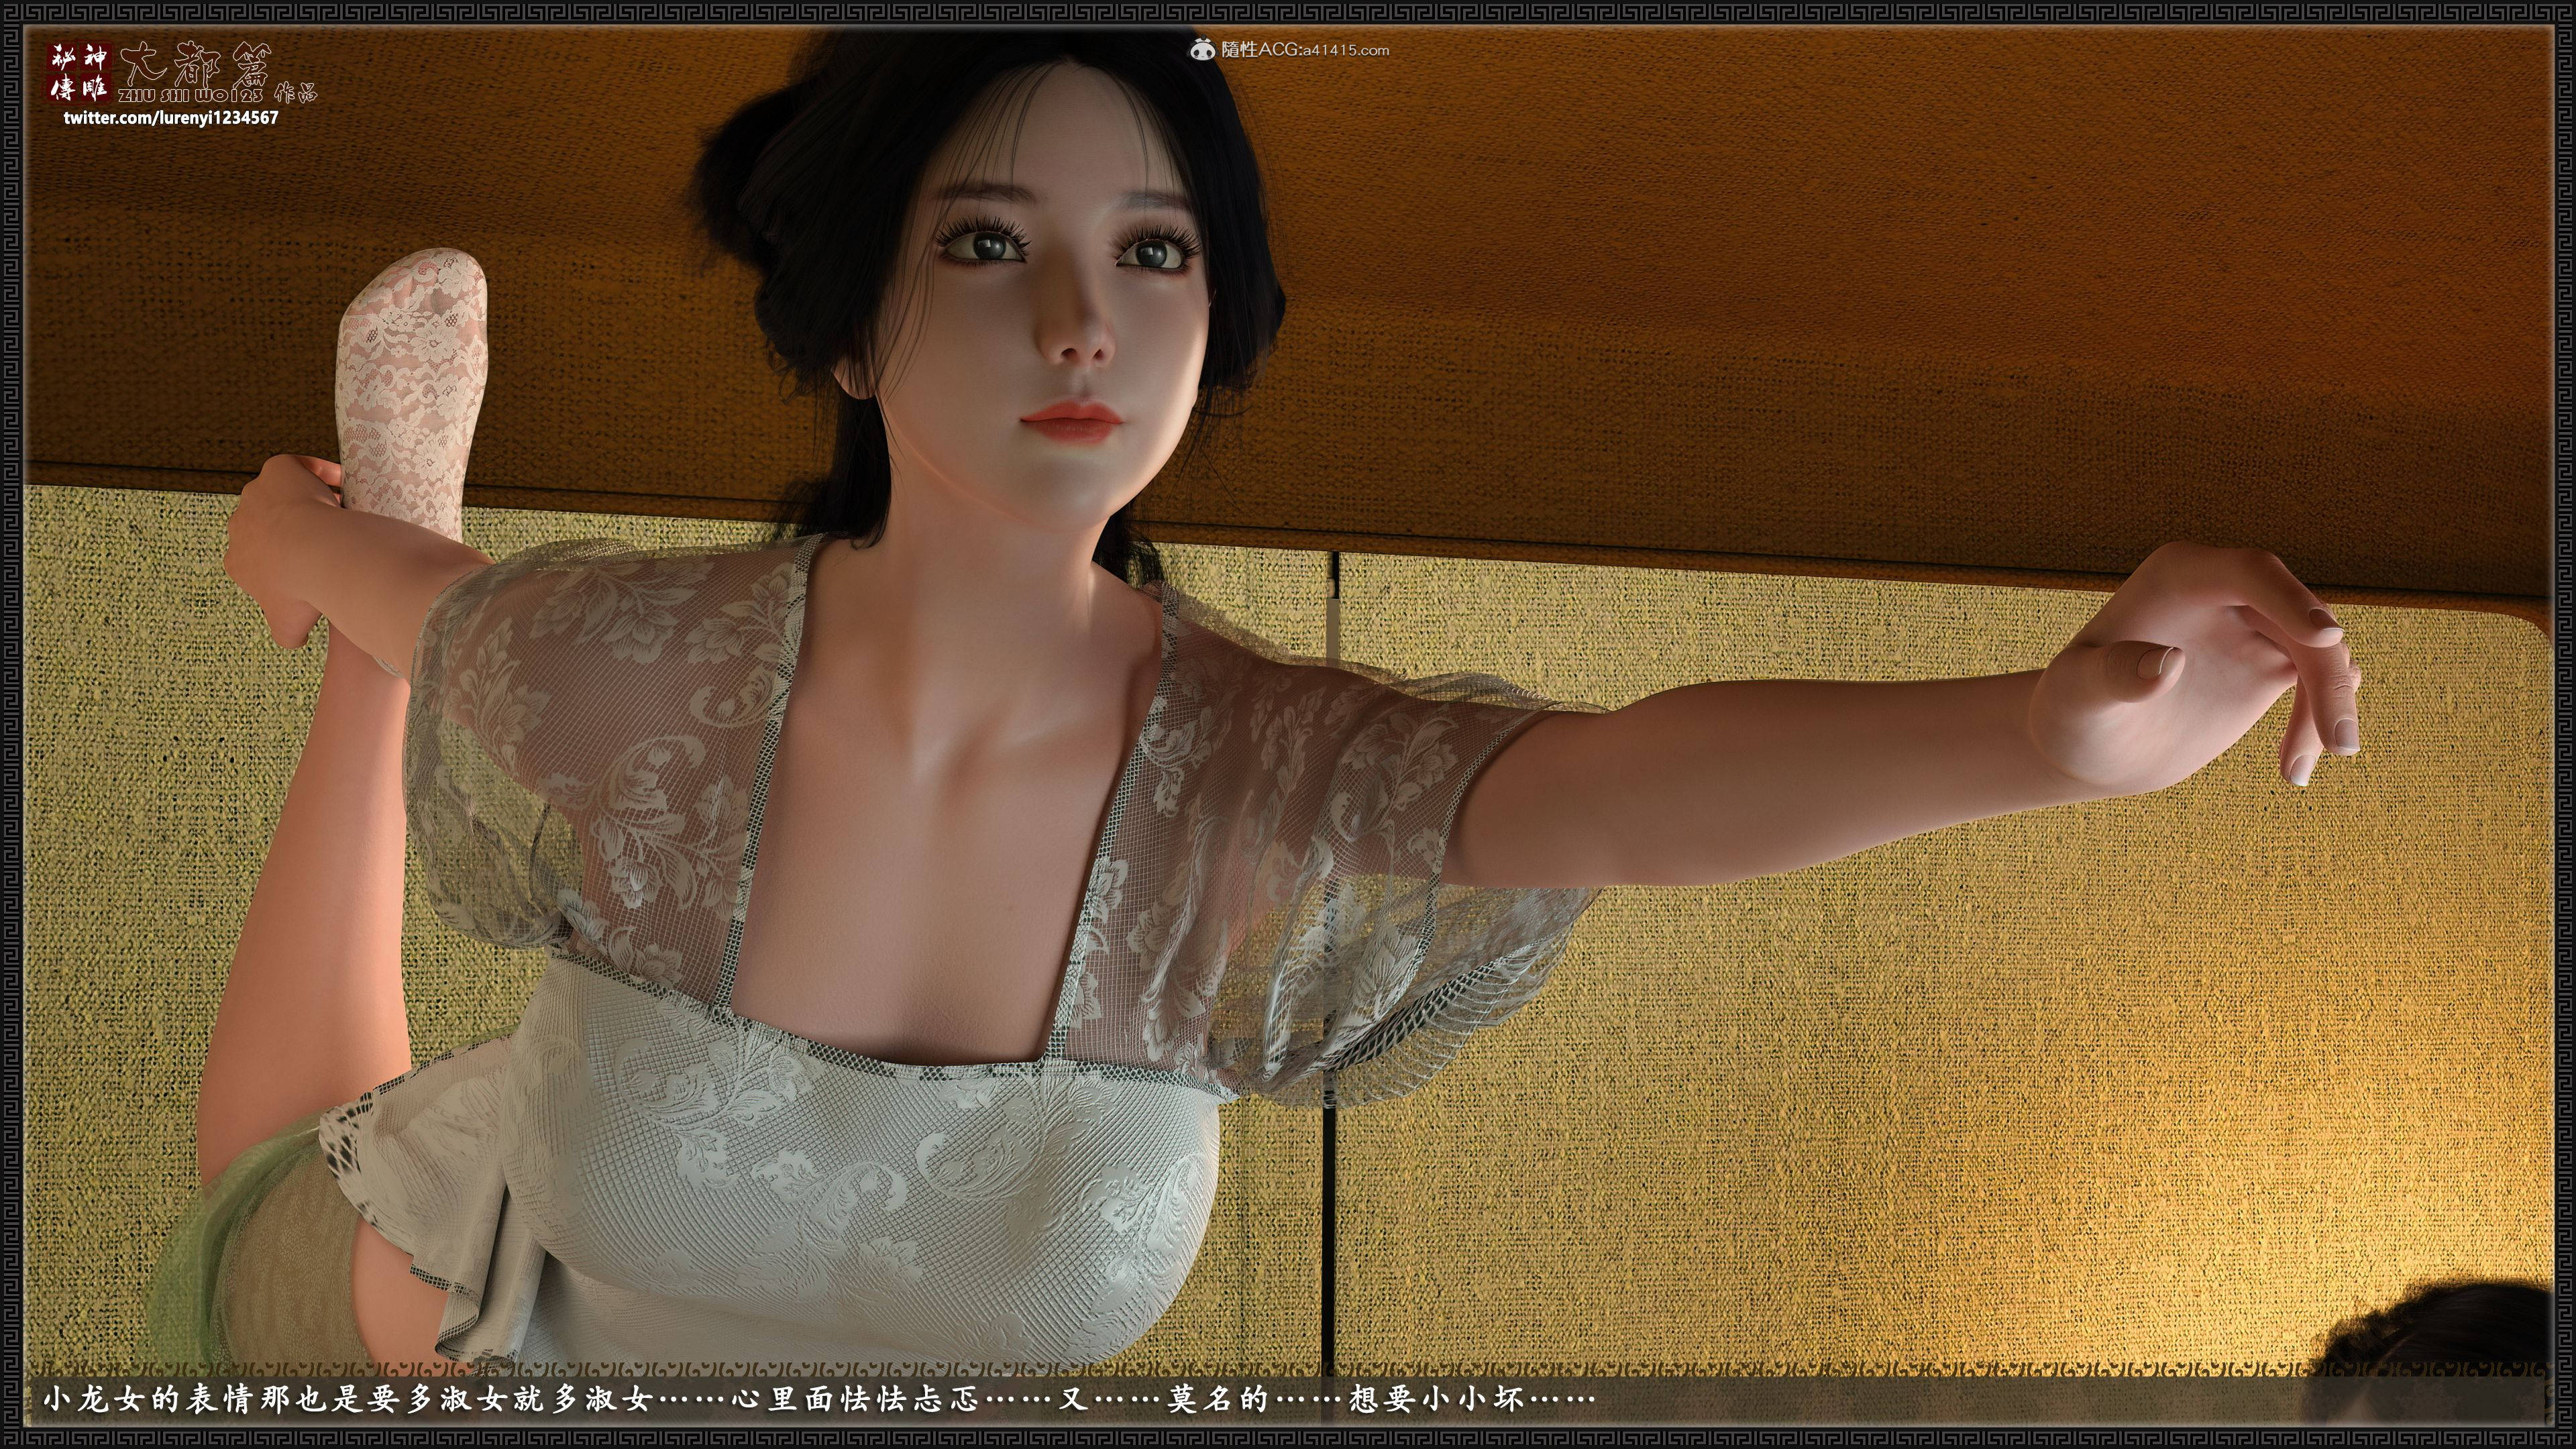
Task: Open the twitter.com/lurenyi1234567 link
Action: tap(171, 118)
